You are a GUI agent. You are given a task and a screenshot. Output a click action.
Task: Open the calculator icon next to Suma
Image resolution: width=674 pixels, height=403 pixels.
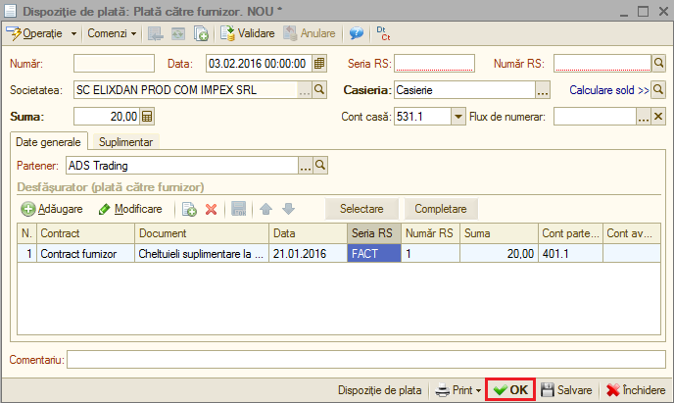pyautogui.click(x=147, y=117)
